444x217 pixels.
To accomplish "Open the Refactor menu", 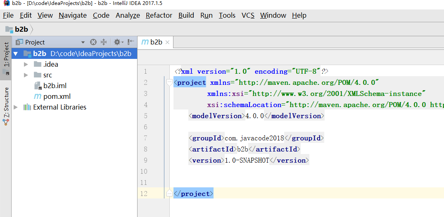I will tap(159, 15).
